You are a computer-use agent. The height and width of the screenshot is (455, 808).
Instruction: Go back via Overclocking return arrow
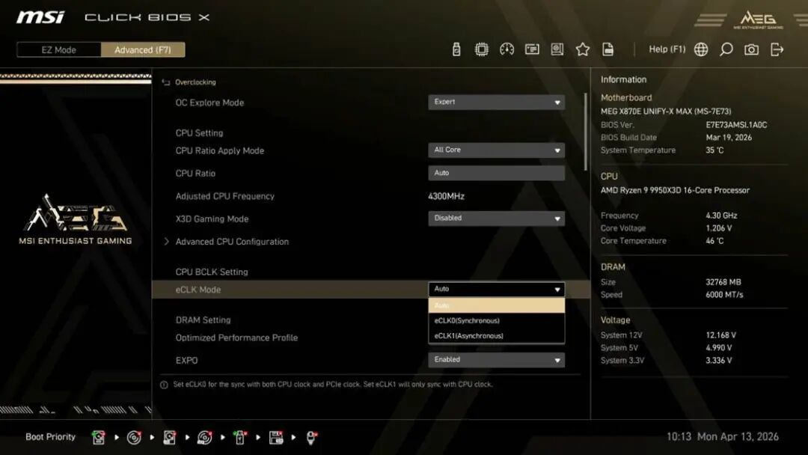(x=166, y=82)
